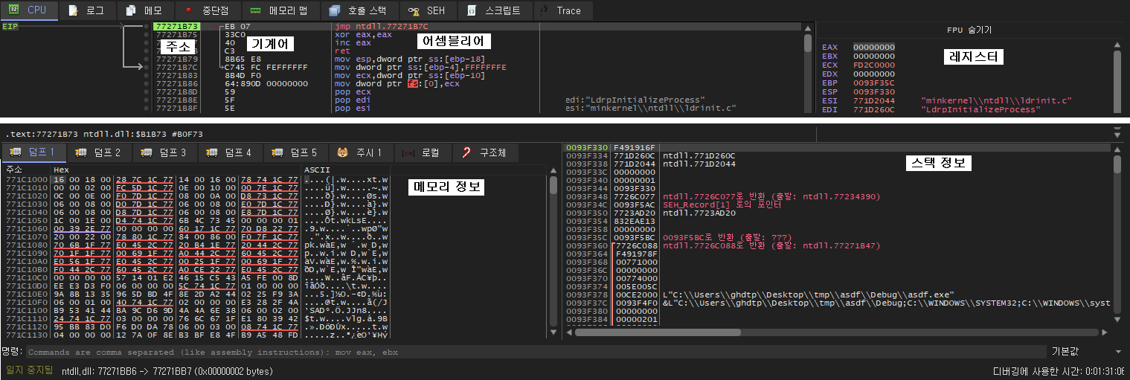Select the xor eax,eax instruction
This screenshot has width=1130, height=380.
[363, 34]
